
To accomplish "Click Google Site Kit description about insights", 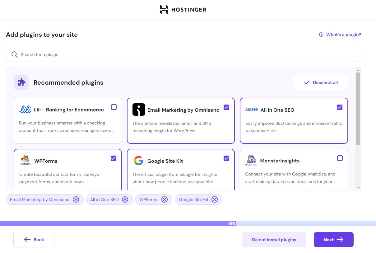I will (175, 178).
